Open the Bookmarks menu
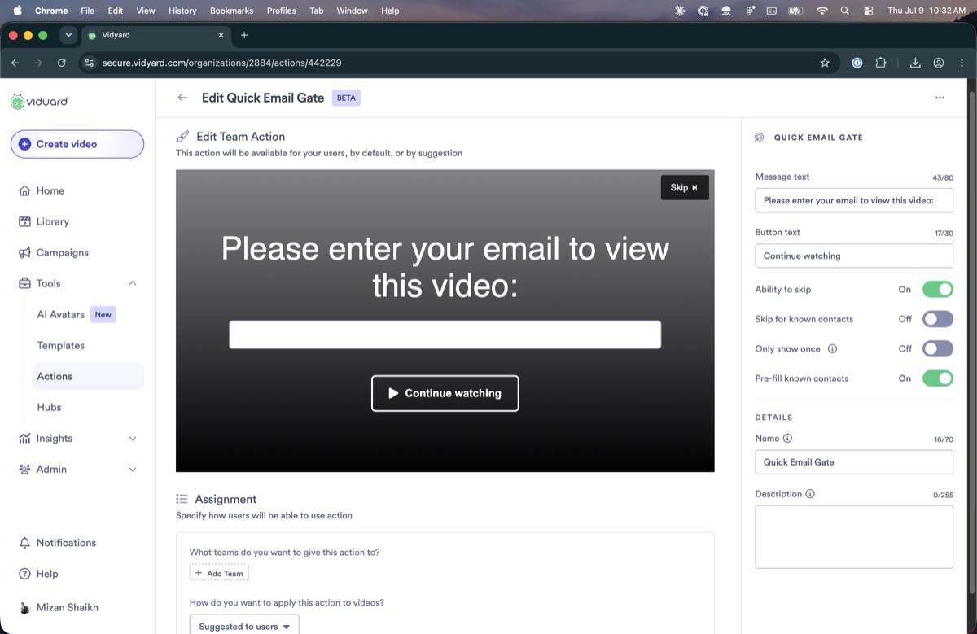The width and height of the screenshot is (977, 634). [x=231, y=11]
